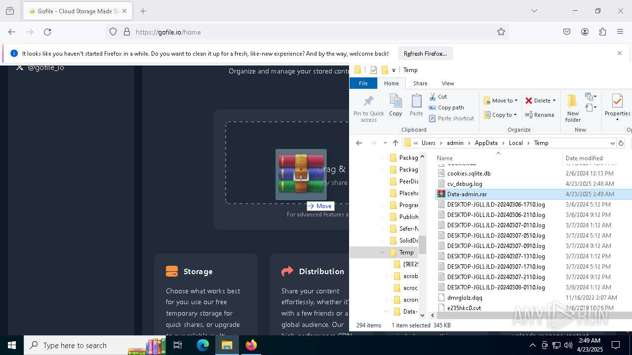
Task: Click taskbar search box
Action: 94,345
